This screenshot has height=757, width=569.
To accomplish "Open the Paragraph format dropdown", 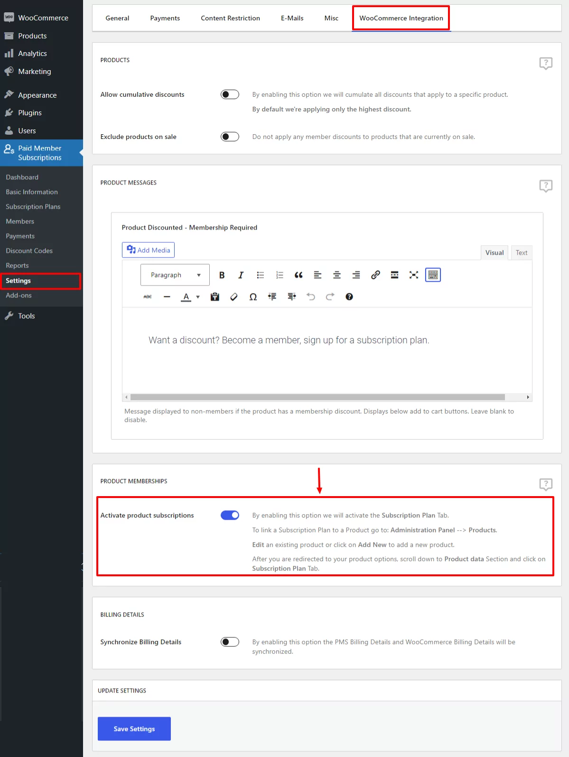I will [175, 275].
